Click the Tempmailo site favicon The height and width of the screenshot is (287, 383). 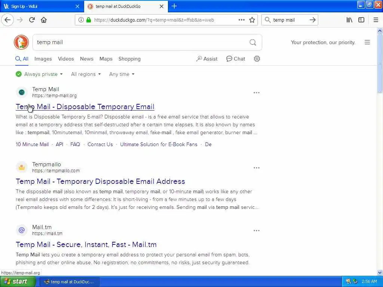coord(22,167)
